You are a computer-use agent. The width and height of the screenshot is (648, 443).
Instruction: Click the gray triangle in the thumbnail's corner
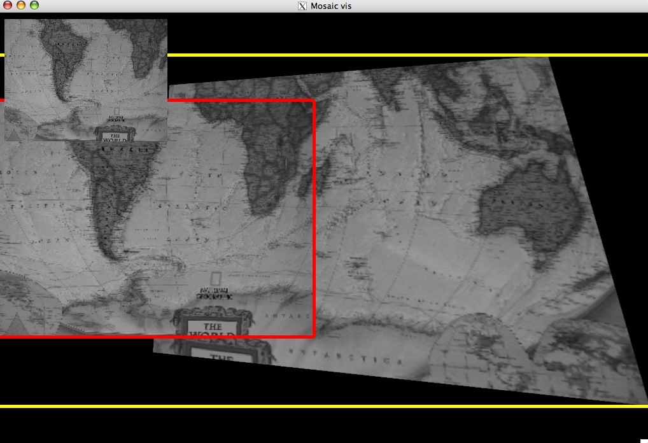pyautogui.click(x=13, y=134)
